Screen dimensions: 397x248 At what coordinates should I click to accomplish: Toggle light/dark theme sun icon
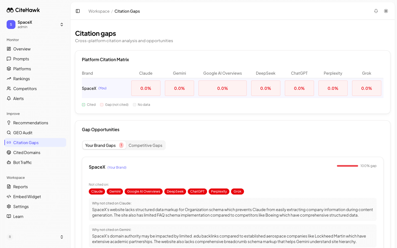(x=386, y=11)
